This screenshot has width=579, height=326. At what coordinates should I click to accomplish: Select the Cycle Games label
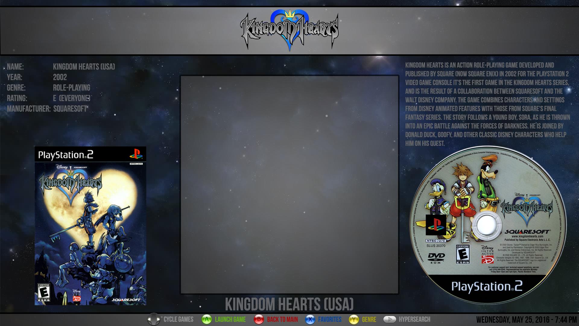(x=179, y=319)
